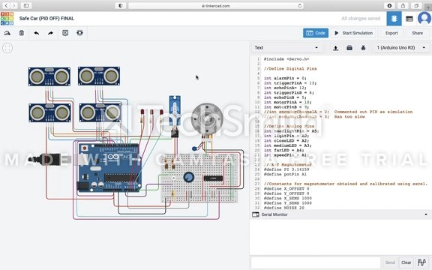Go forward in browser history
The image size is (432, 270).
(x=13, y=5)
